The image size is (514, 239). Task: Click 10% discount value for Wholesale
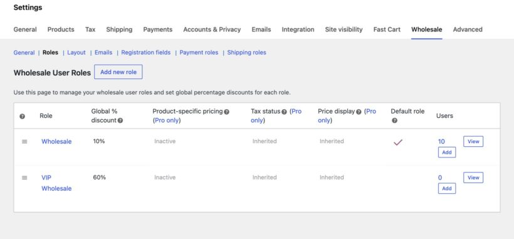tap(99, 141)
